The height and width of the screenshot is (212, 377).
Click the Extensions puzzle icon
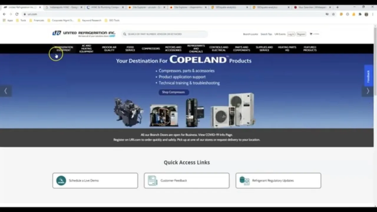(360, 14)
